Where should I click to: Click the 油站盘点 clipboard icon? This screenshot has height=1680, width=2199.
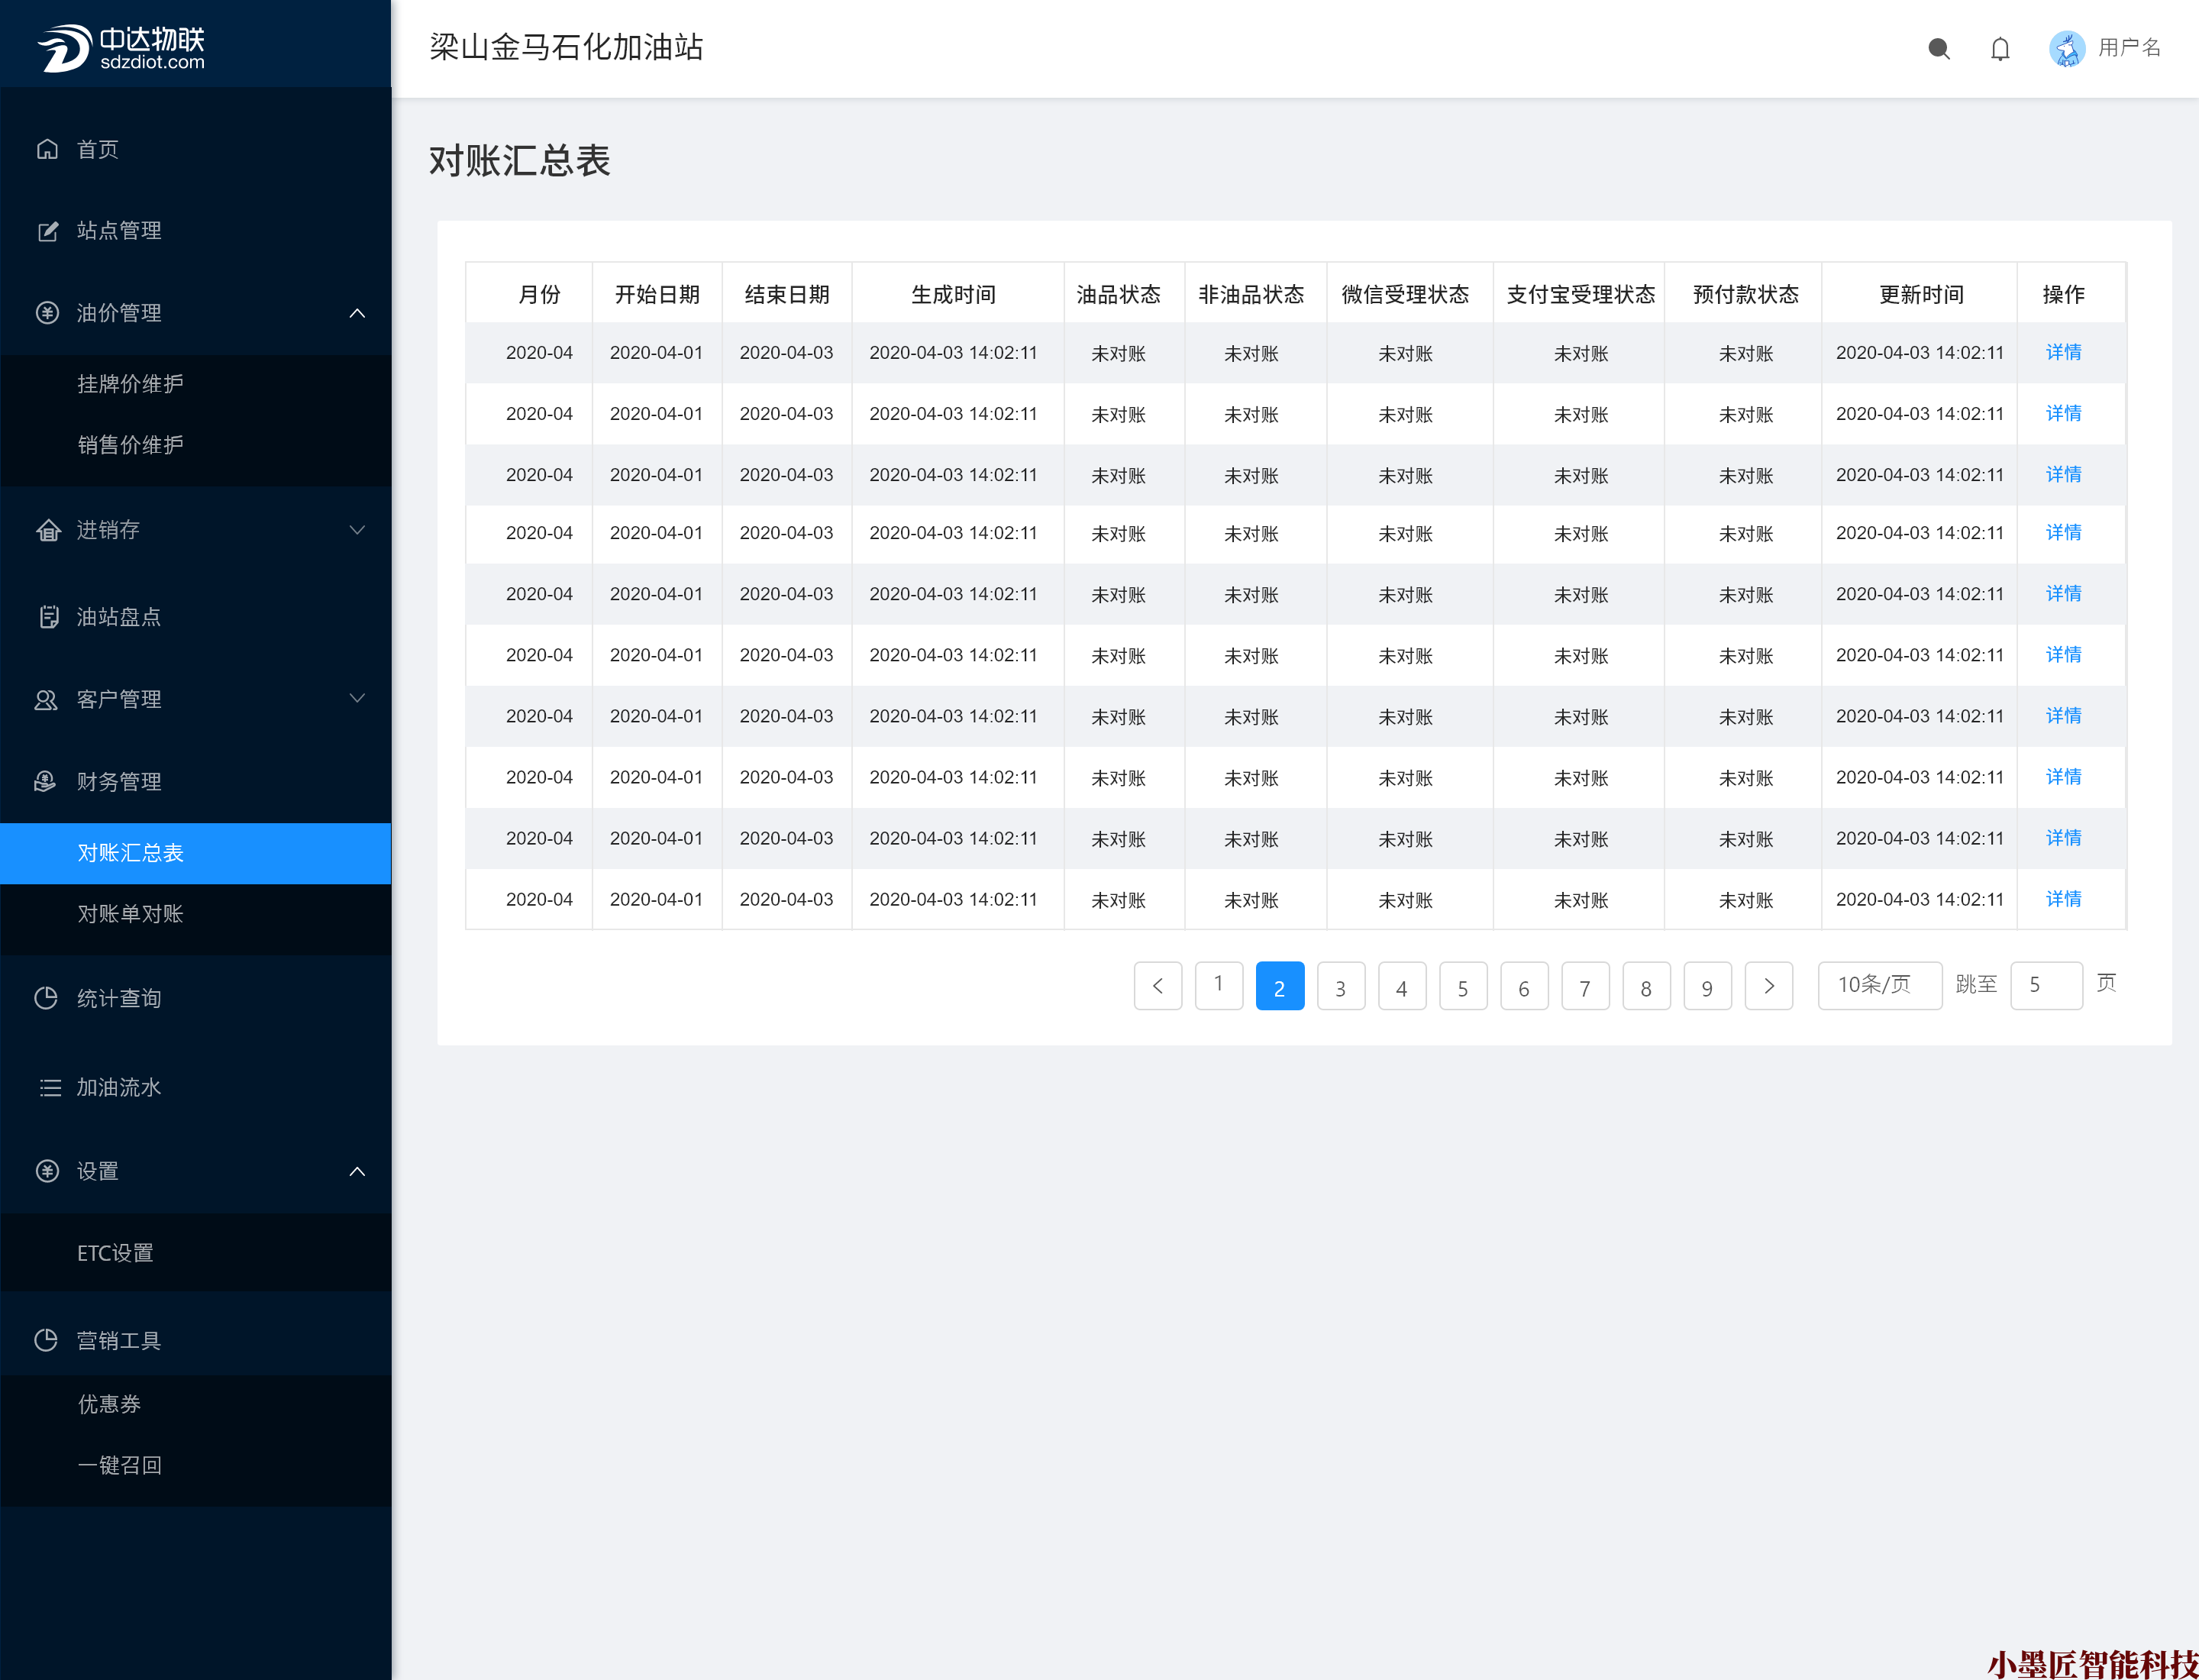pos(47,617)
